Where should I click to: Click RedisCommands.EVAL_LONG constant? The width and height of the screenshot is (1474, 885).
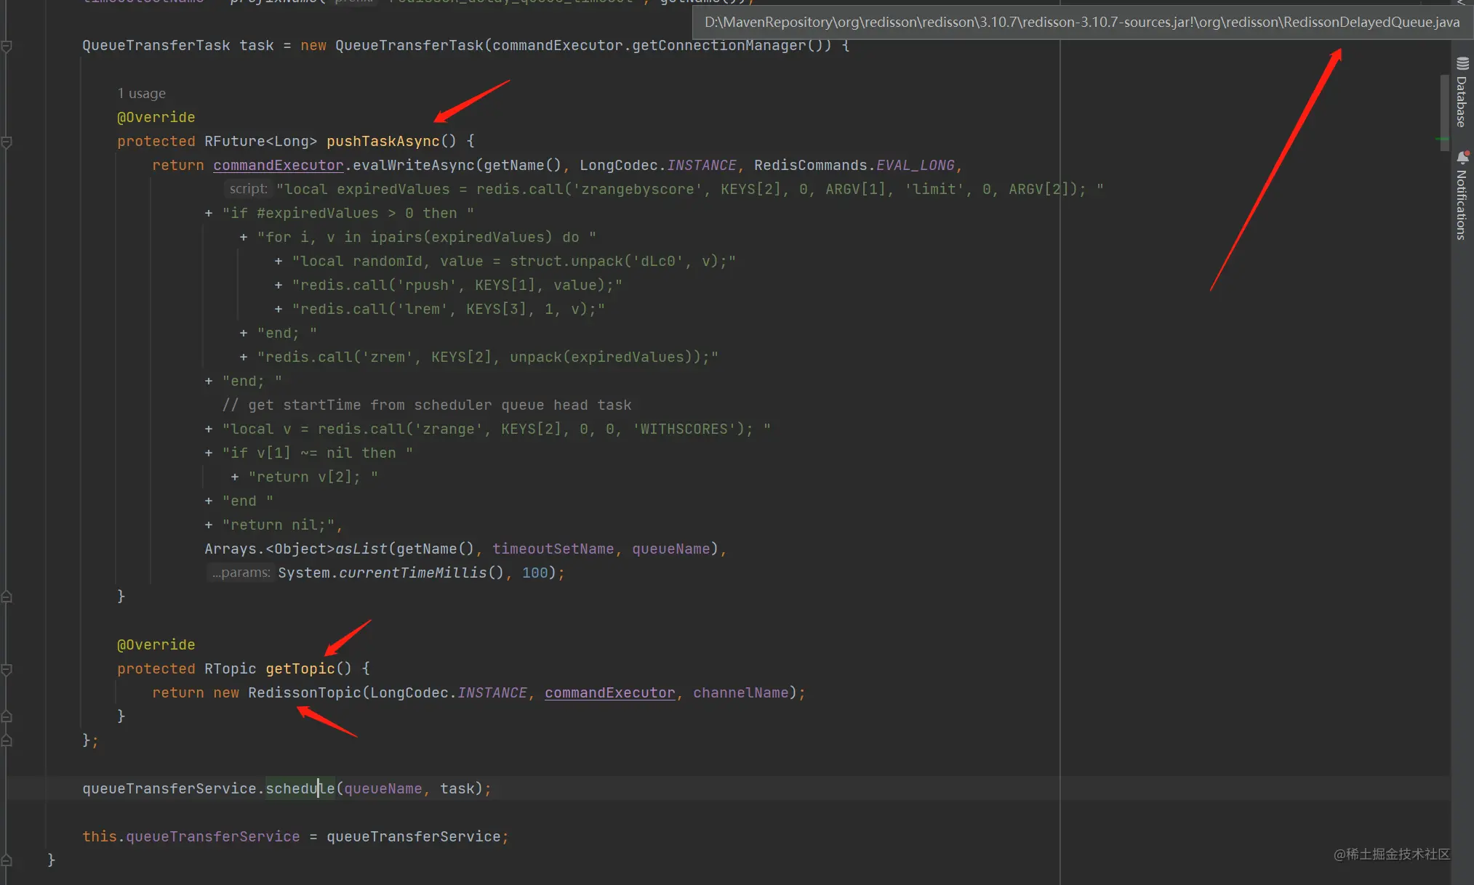point(854,165)
